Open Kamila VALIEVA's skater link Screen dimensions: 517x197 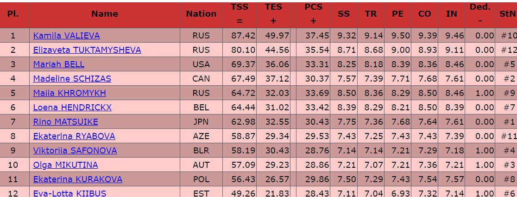pos(66,36)
